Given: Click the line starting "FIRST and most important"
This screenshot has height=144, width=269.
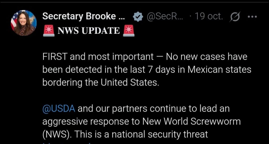Looking at the screenshot, I should [x=144, y=57].
